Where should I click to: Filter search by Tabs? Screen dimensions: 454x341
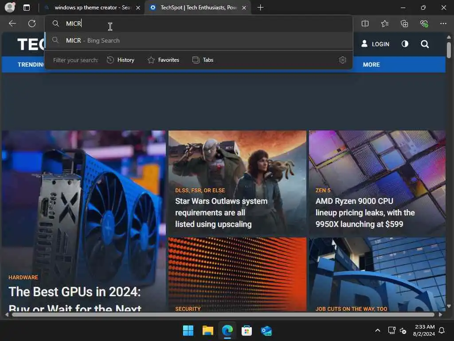[x=203, y=60]
